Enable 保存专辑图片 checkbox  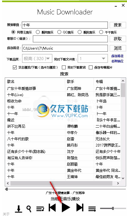coord(91,67)
